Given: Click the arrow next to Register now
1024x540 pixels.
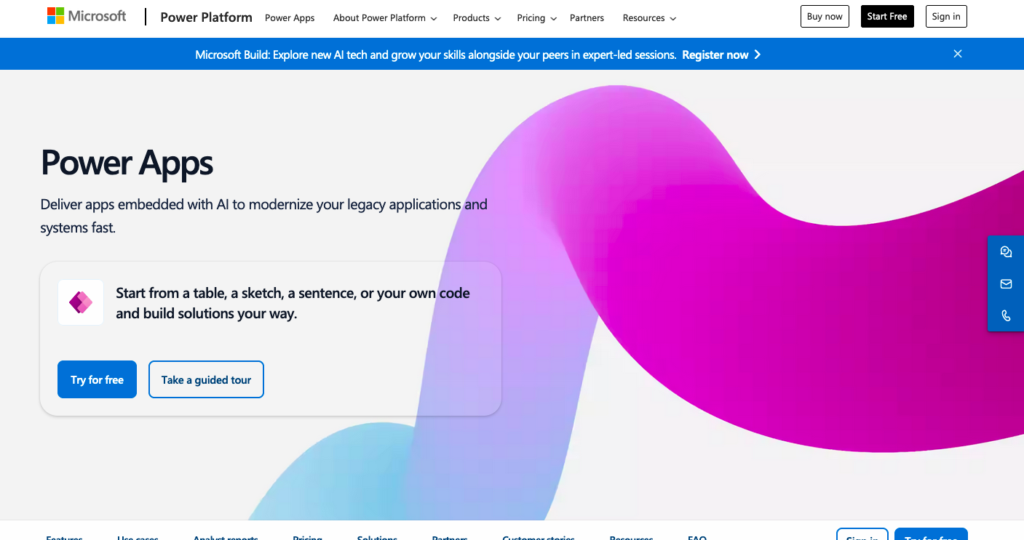Looking at the screenshot, I should [x=758, y=55].
